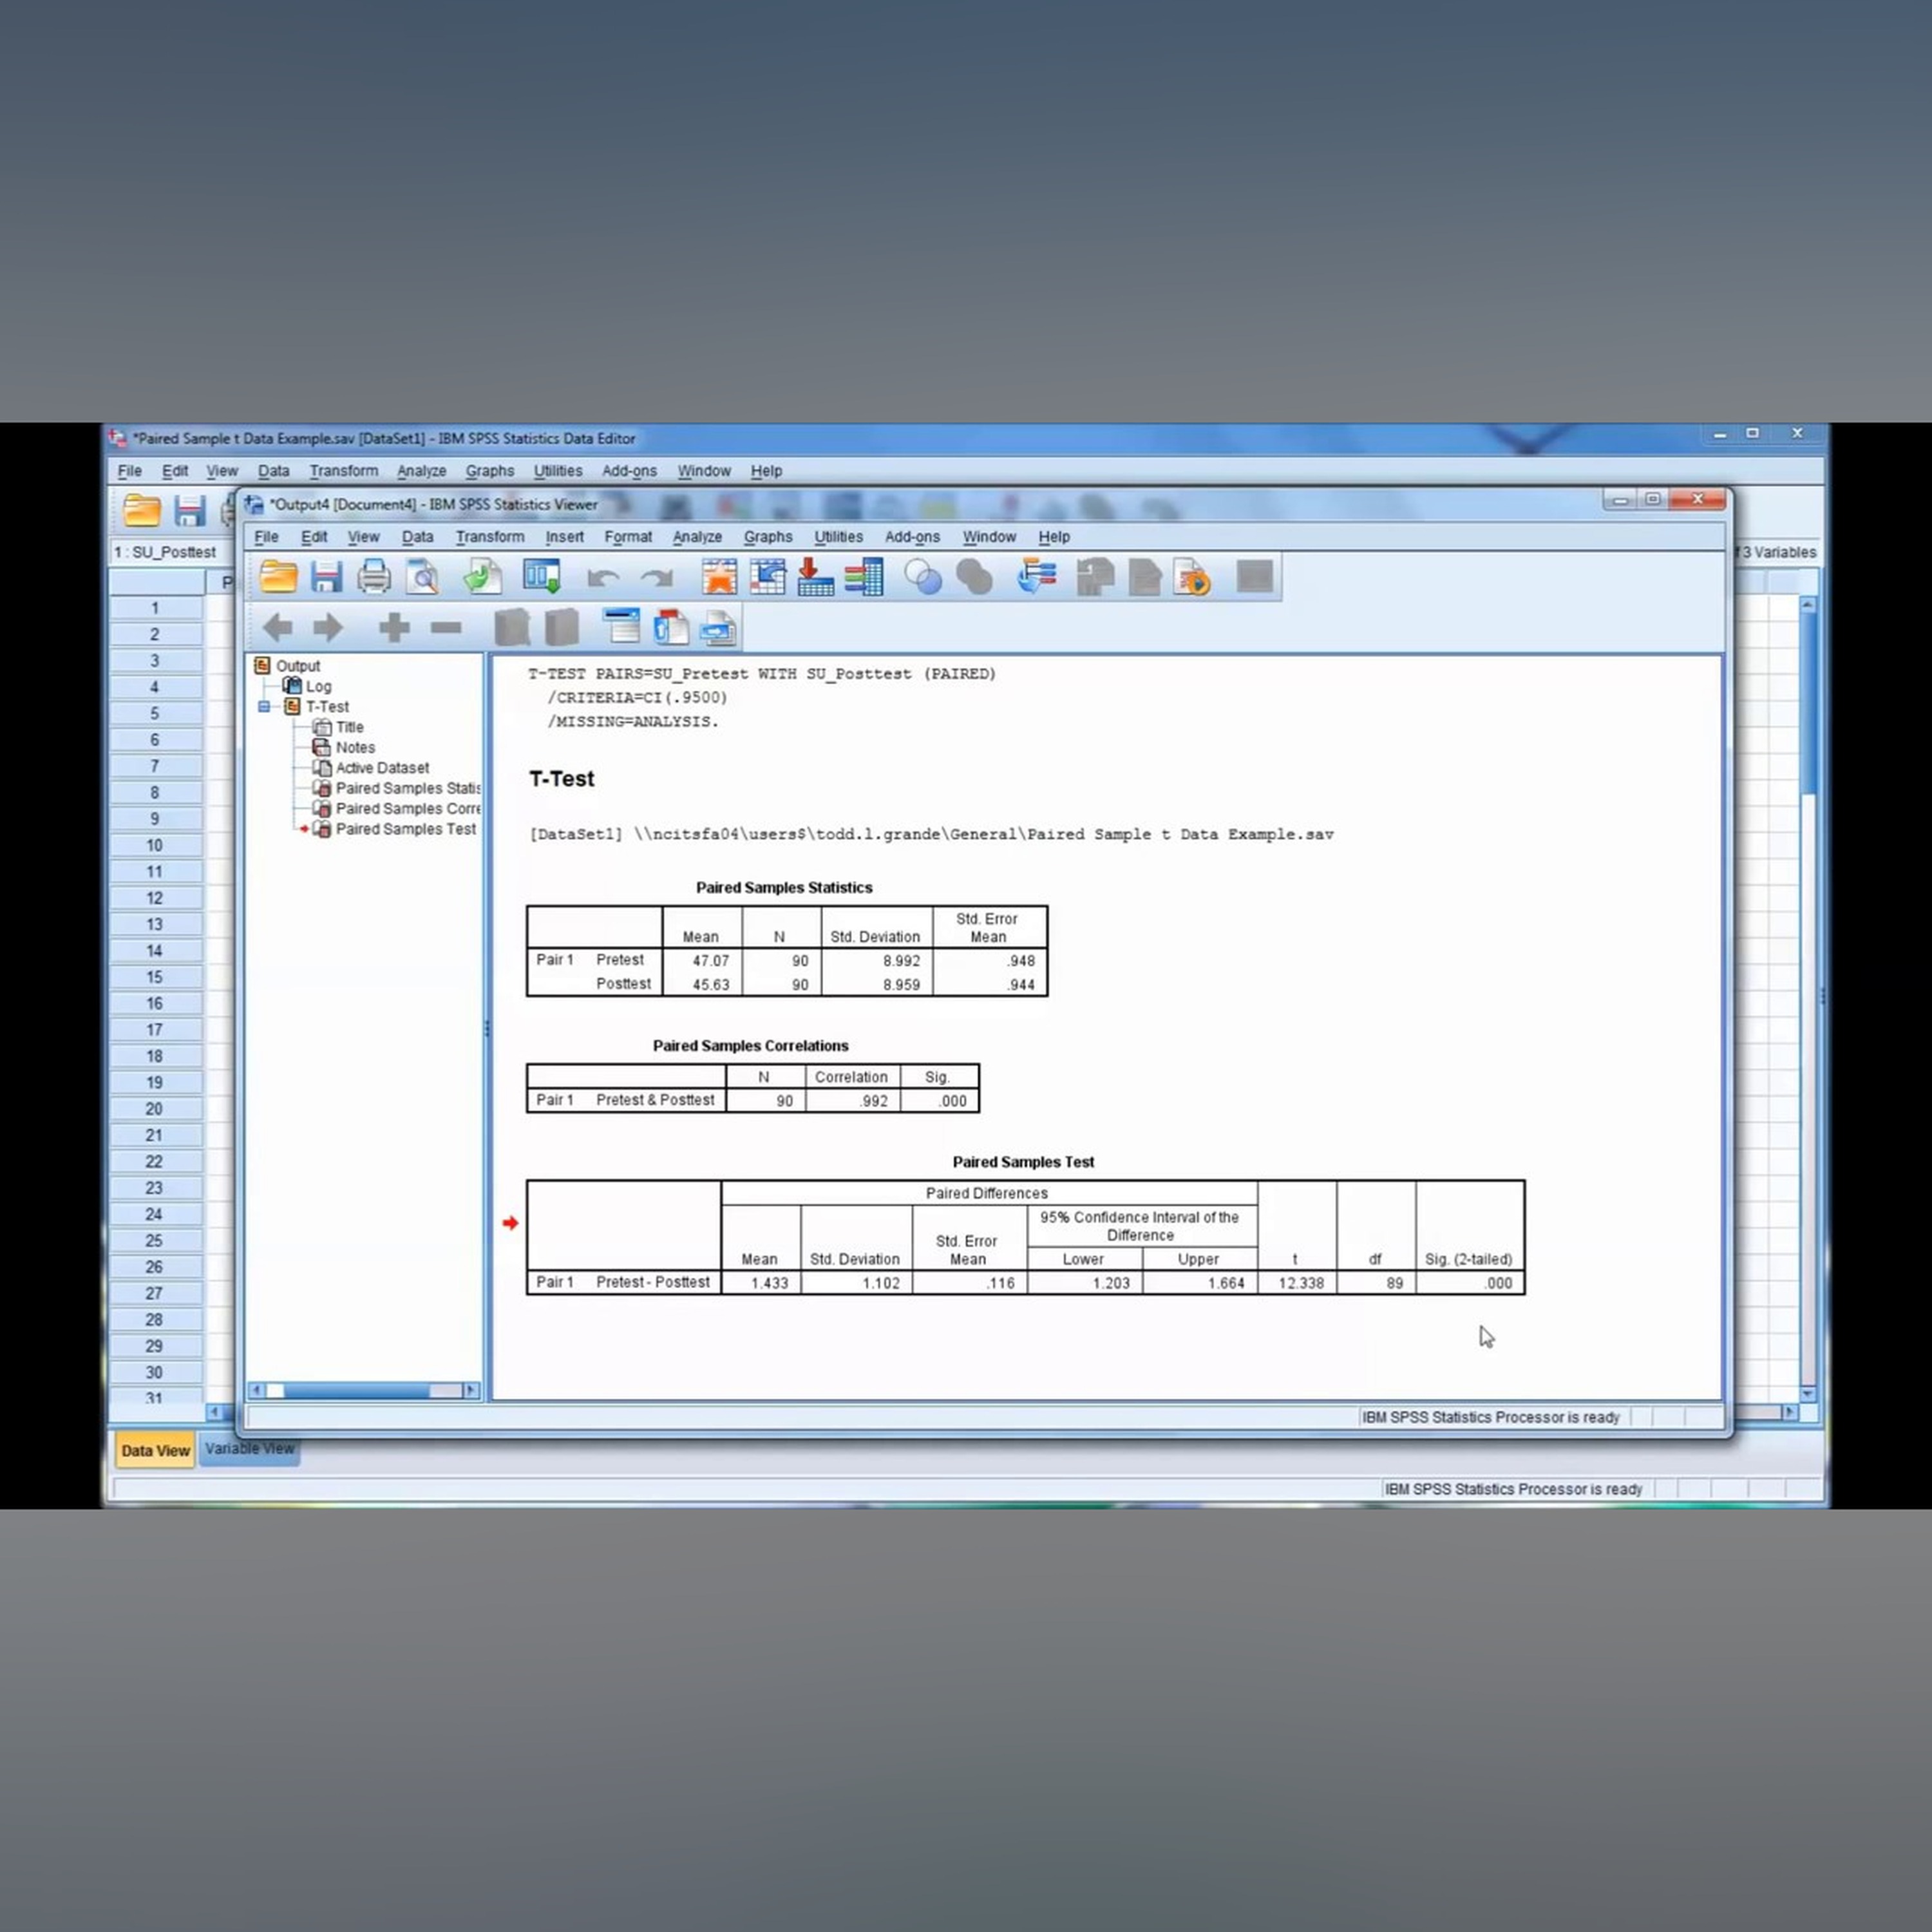Click Go to Variable red arrow icon
Screen dimensions: 1932x1932
click(816, 577)
